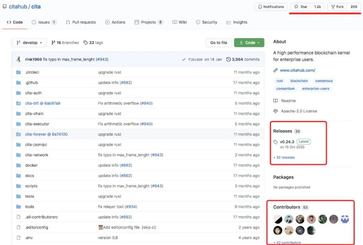The width and height of the screenshot is (363, 245).
Task: Open the Wiki tab
Action: (179, 22)
